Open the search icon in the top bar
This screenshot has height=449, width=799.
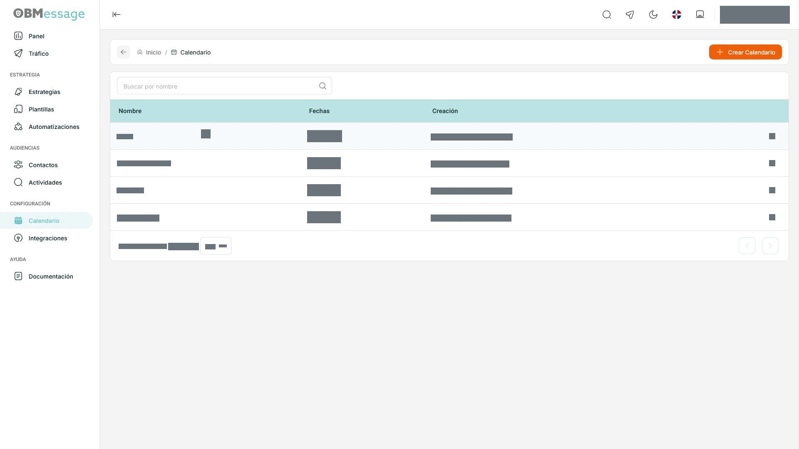[607, 15]
